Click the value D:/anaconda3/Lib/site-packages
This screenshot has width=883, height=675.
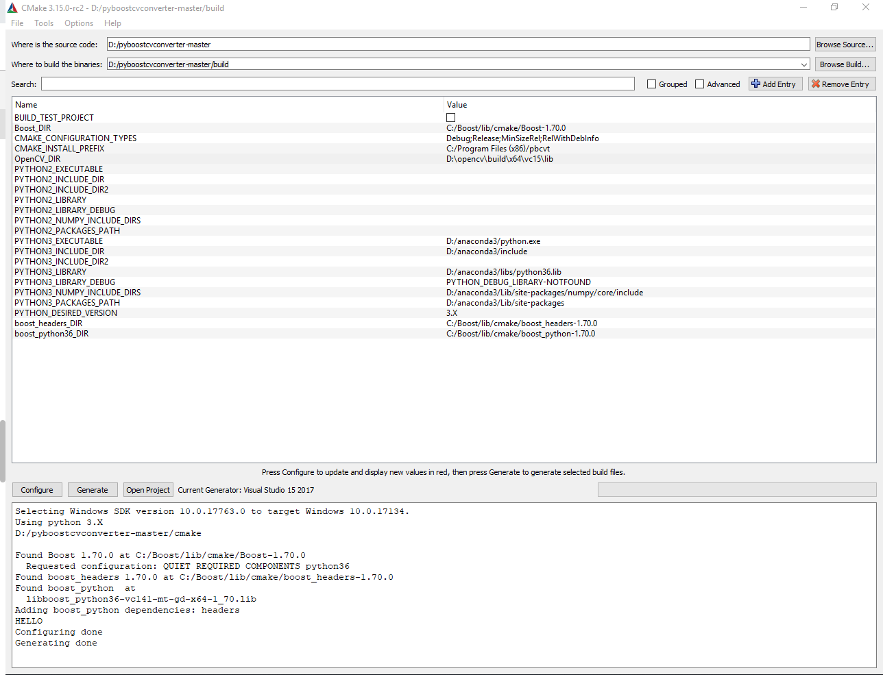505,303
